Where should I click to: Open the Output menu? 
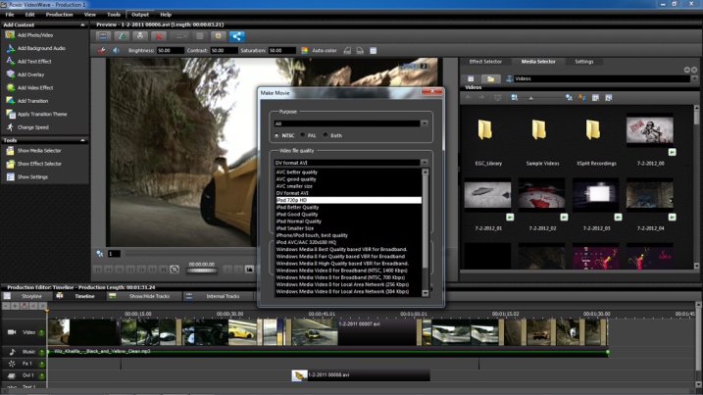click(x=140, y=15)
